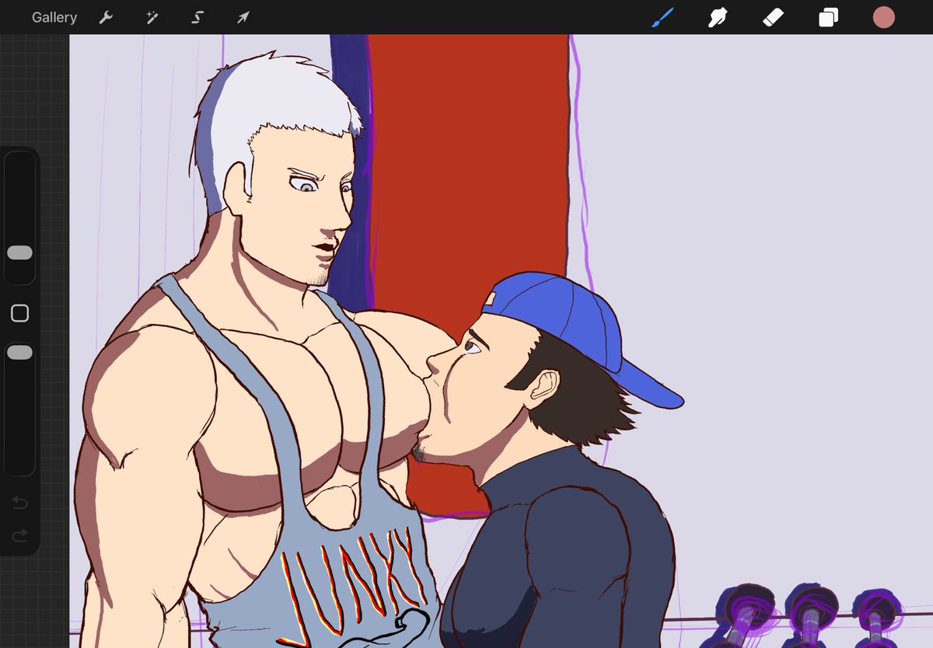Open the Adjustments magic wand menu

point(152,17)
